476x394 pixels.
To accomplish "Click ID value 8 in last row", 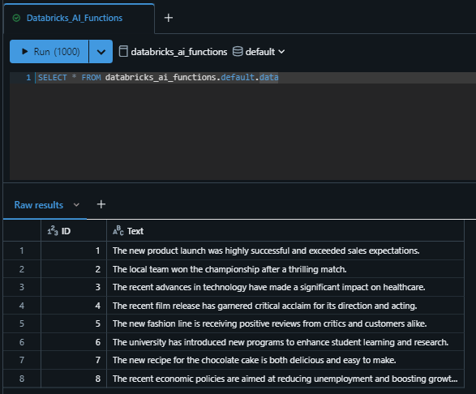I will tap(74, 379).
